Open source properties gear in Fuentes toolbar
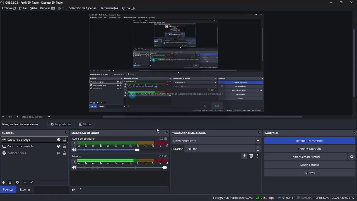 [x=17, y=182]
